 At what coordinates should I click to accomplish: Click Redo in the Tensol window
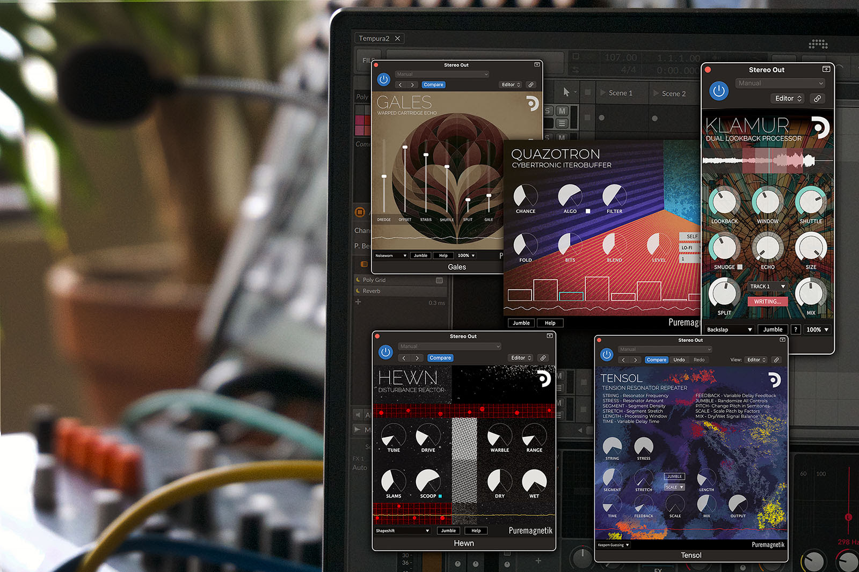pos(699,360)
